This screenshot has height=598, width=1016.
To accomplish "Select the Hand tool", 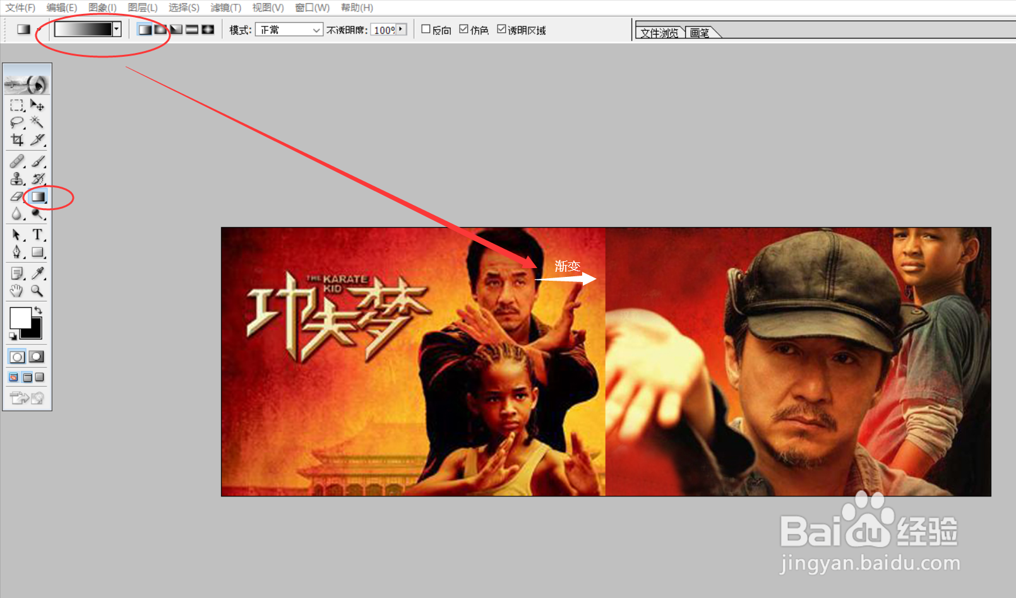I will click(x=17, y=291).
